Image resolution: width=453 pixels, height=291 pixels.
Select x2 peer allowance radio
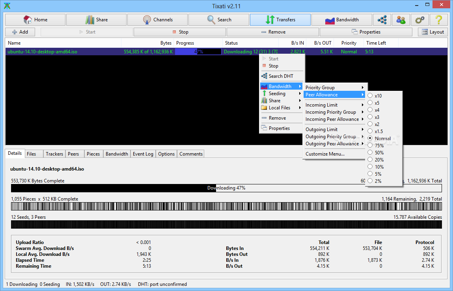pos(370,124)
